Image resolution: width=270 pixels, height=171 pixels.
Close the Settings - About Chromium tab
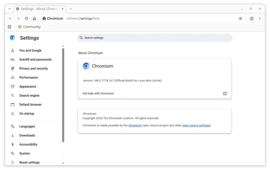(x=62, y=9)
